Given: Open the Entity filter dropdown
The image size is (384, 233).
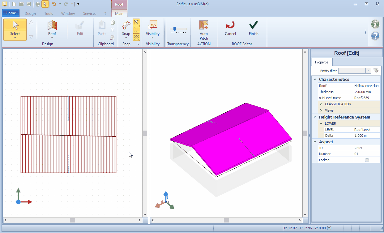Looking at the screenshot, I should (x=368, y=71).
